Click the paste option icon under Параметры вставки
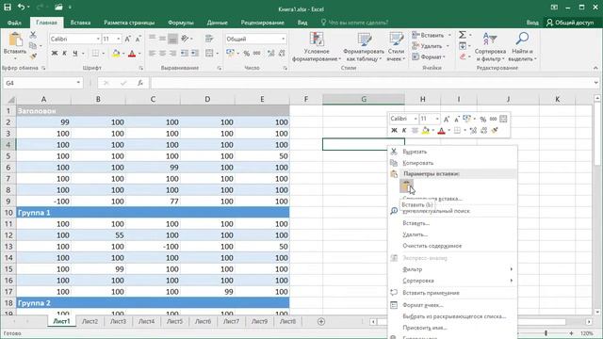Viewport: 603px width, 339px height. click(406, 186)
